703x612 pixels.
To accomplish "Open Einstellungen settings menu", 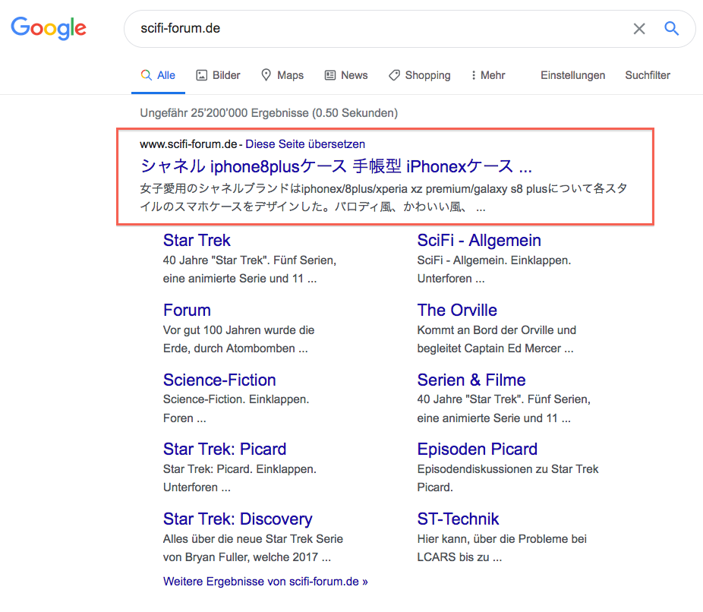I will pyautogui.click(x=572, y=75).
